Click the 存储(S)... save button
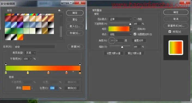 (x=75, y=33)
